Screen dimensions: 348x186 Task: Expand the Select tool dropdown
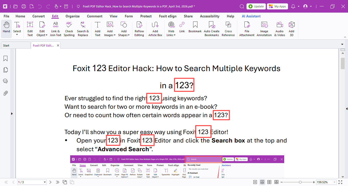(17, 35)
